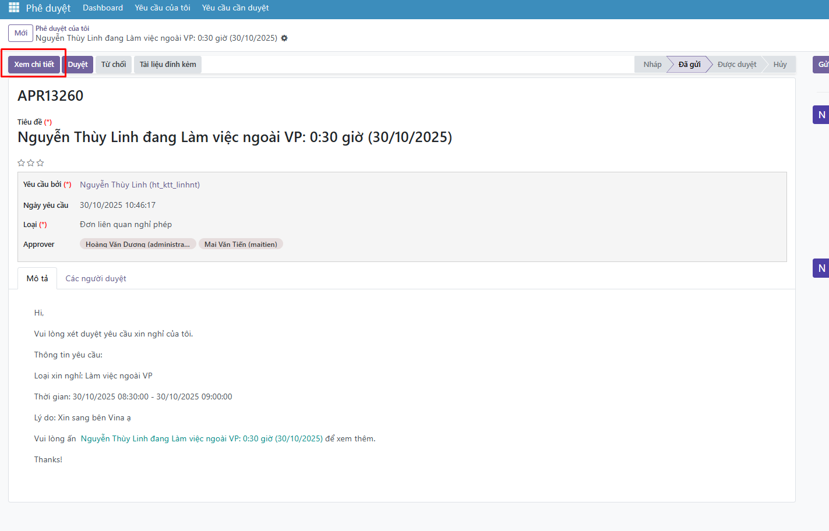
Task: Go to Yêu cầu của tôi menu
Action: (x=163, y=8)
